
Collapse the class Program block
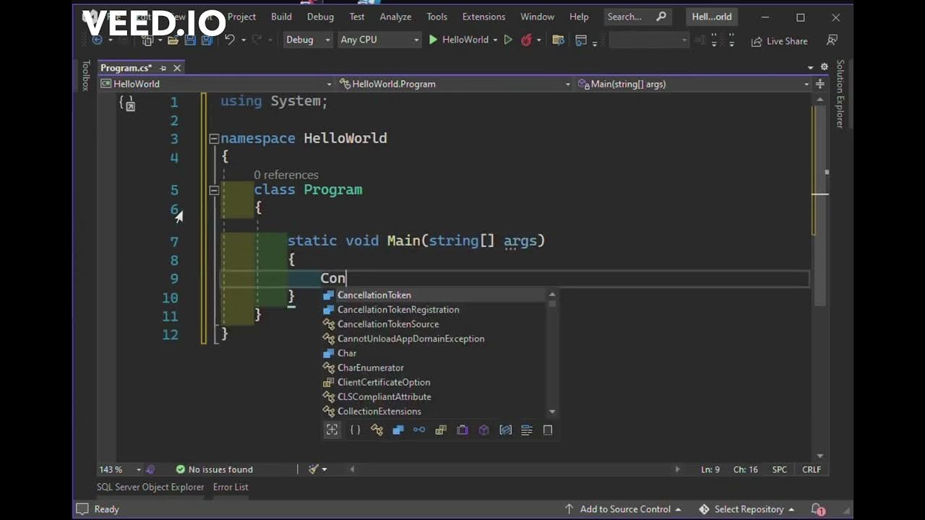(214, 190)
